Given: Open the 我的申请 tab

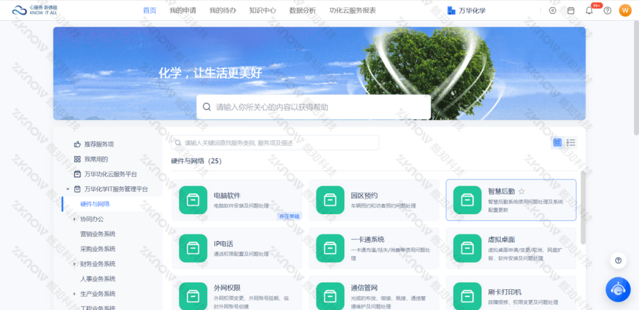Looking at the screenshot, I should [183, 11].
